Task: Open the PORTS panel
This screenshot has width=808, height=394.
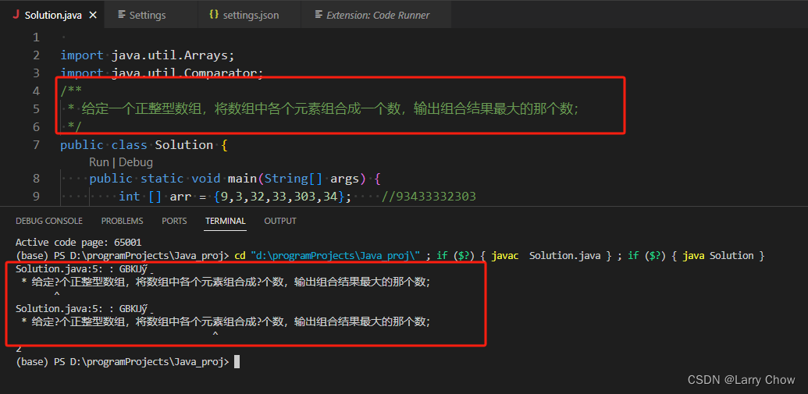Action: 174,221
